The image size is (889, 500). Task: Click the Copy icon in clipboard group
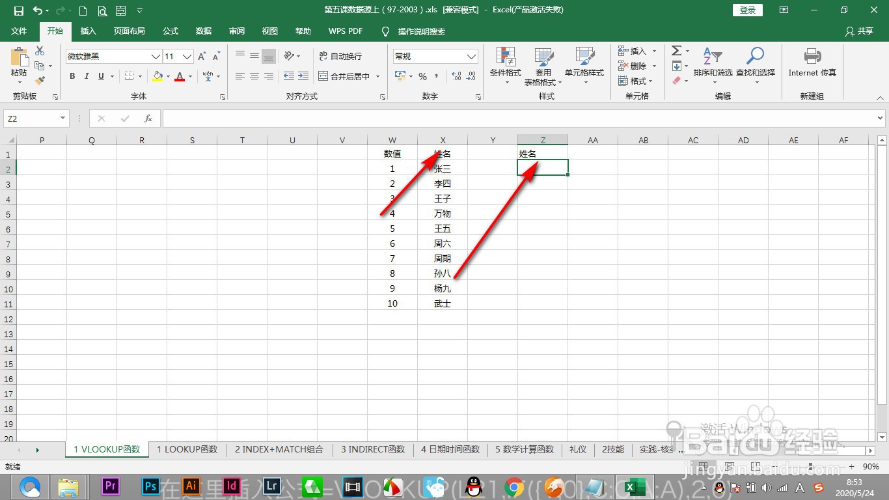(x=40, y=66)
